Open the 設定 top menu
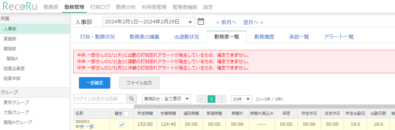395x130 pixels. pos(208,7)
